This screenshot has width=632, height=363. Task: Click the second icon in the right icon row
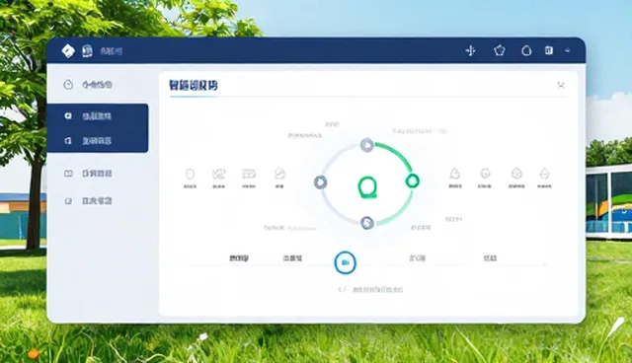click(x=485, y=174)
